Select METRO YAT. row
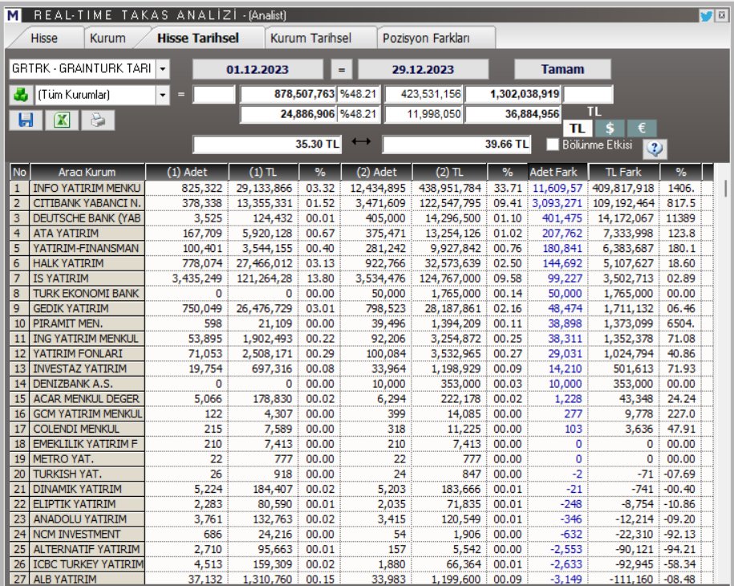This screenshot has height=586, width=734. (x=360, y=458)
